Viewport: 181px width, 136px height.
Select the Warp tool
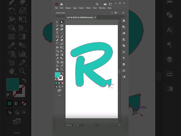tap(57, 47)
